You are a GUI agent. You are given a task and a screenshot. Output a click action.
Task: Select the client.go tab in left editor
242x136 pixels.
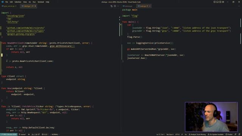(28, 6)
